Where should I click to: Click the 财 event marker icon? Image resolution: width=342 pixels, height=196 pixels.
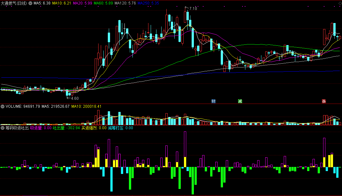[x=213, y=101]
